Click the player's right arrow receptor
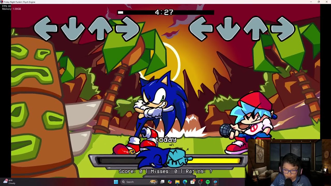 283,28
